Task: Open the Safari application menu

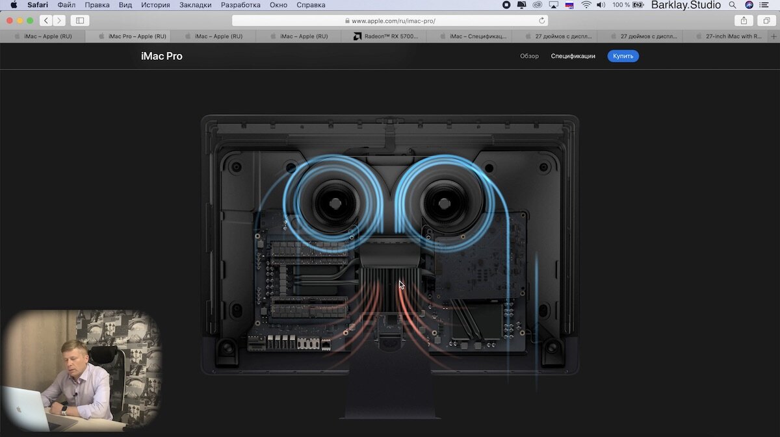Action: (38, 5)
